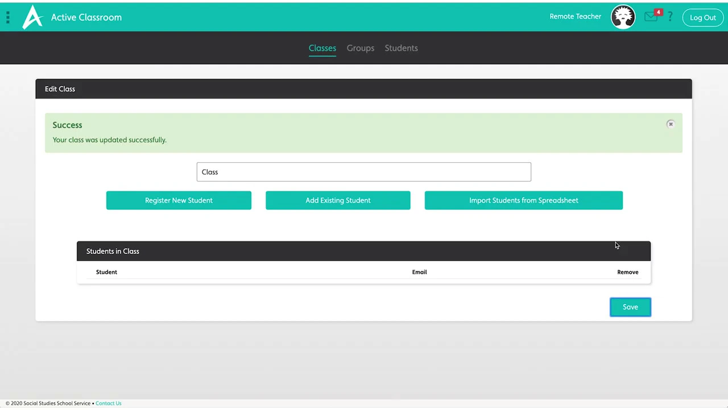
Task: Switch to the Students tab
Action: pyautogui.click(x=401, y=48)
